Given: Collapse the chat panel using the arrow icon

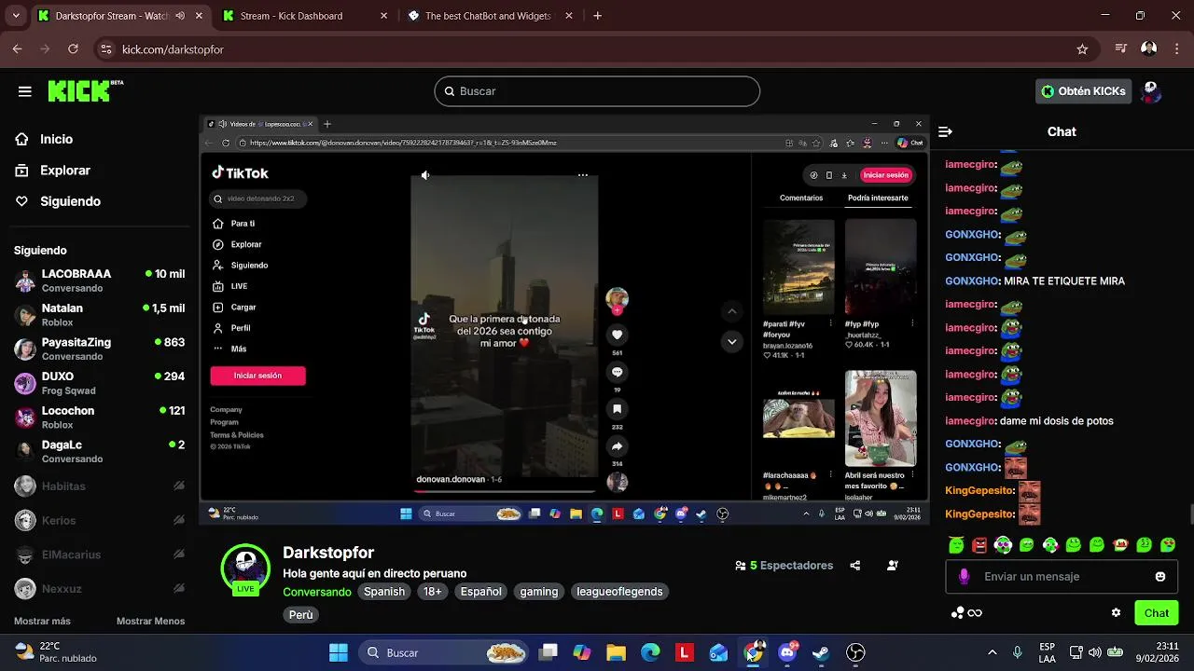Looking at the screenshot, I should coord(945,131).
